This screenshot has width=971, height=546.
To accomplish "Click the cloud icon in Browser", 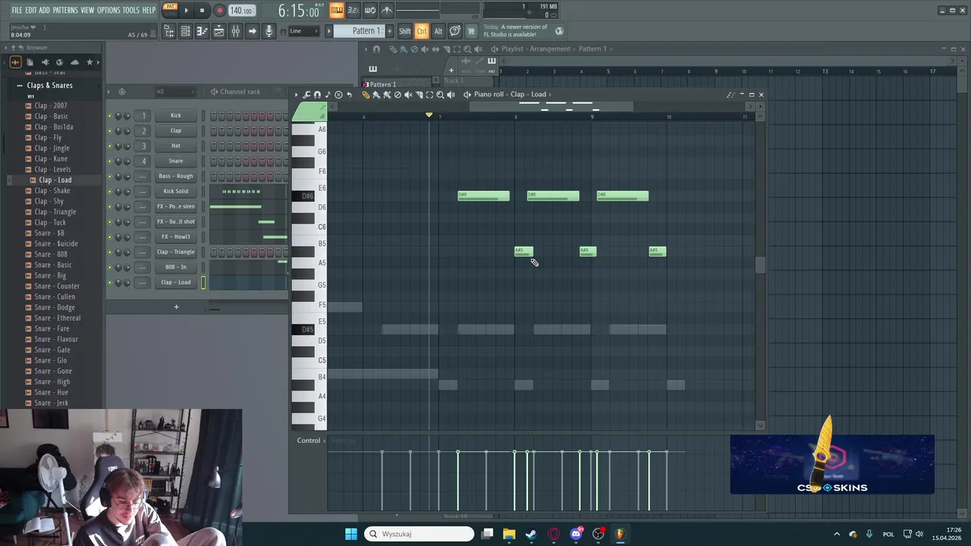I will pos(74,62).
